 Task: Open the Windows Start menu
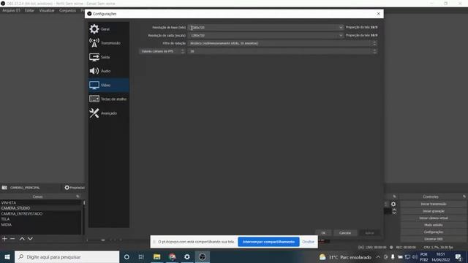pyautogui.click(x=7, y=257)
